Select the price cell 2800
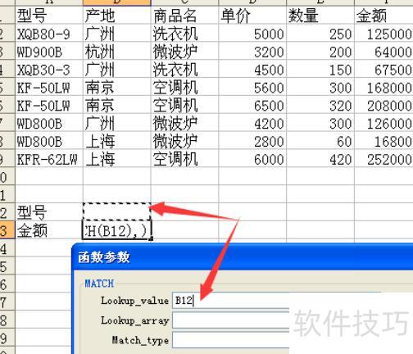The image size is (413, 354). pos(252,141)
